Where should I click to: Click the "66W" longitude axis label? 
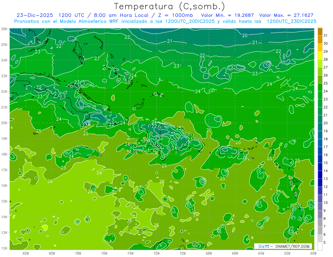click(235, 253)
